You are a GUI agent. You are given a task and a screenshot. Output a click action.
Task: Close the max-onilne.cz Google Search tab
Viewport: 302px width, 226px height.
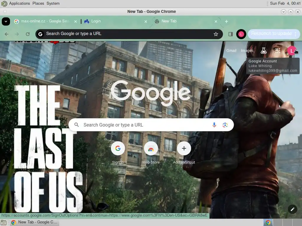(x=75, y=21)
